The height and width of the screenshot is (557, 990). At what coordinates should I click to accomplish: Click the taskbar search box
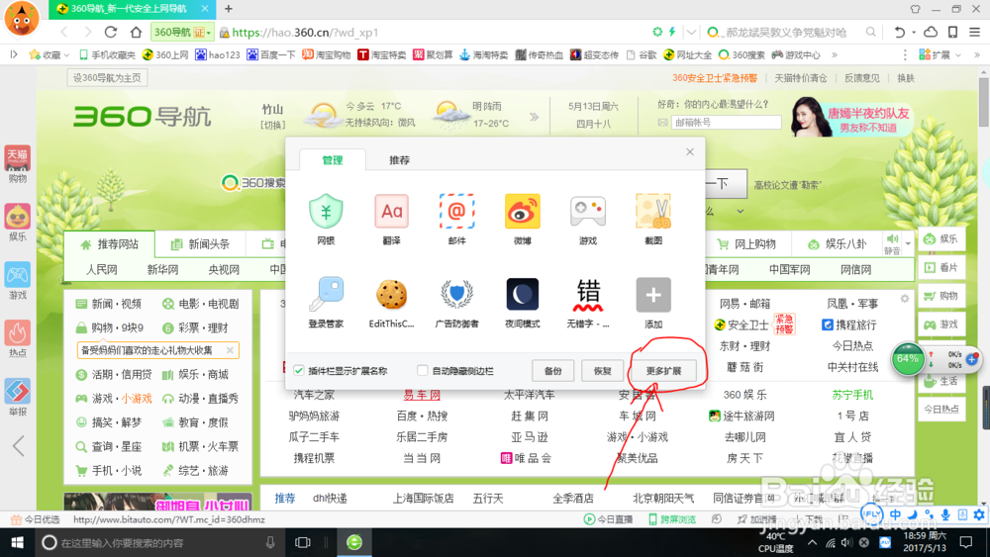click(159, 542)
